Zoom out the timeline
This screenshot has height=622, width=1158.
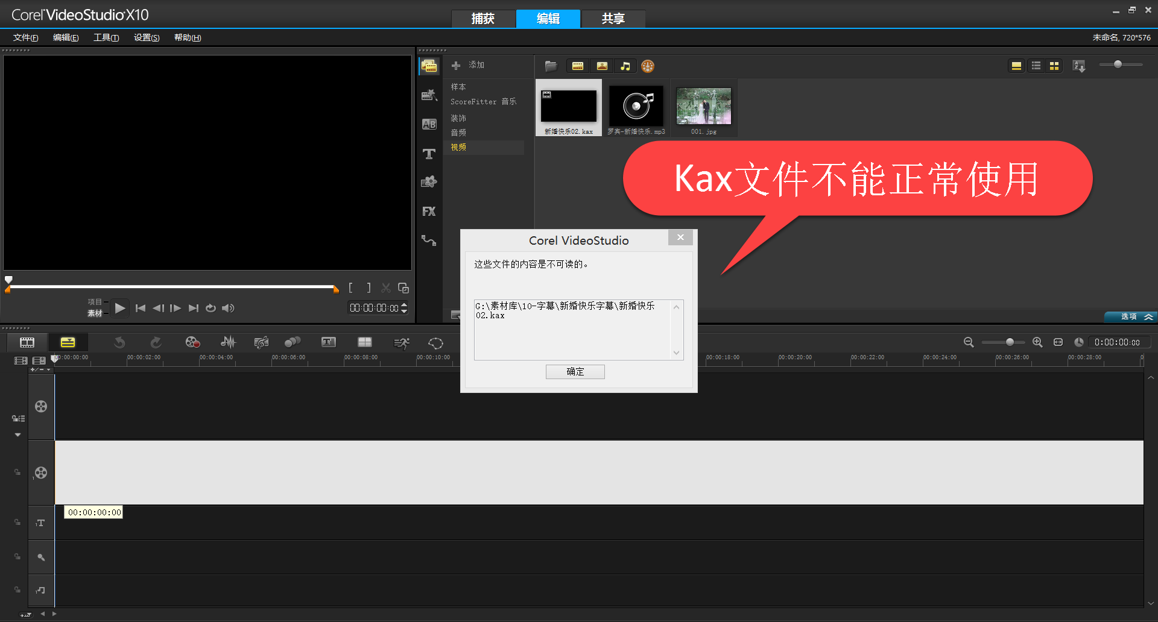tap(969, 342)
